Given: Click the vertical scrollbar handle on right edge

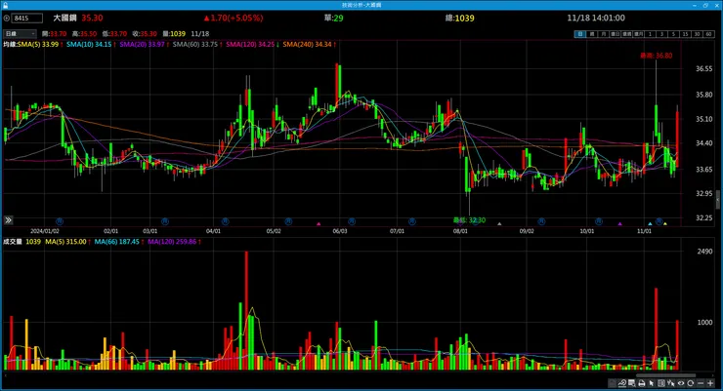Looking at the screenshot, I should 717,200.
